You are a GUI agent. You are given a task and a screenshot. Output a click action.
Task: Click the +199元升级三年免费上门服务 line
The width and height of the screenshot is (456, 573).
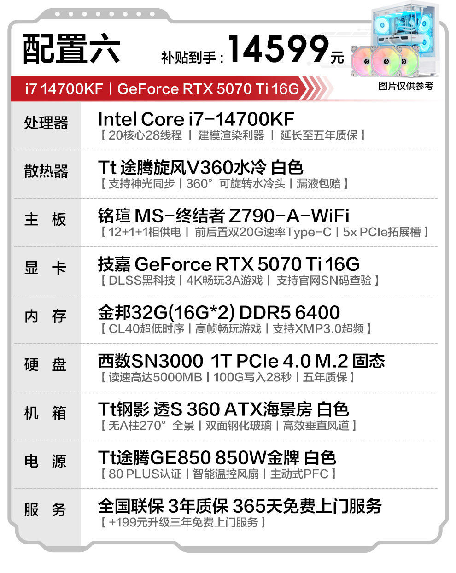183,522
